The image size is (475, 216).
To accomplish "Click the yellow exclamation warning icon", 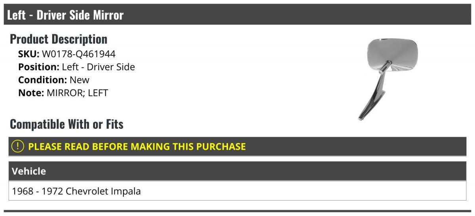I will tap(18, 147).
